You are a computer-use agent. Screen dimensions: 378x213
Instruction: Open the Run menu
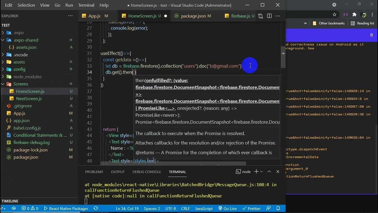[69, 5]
